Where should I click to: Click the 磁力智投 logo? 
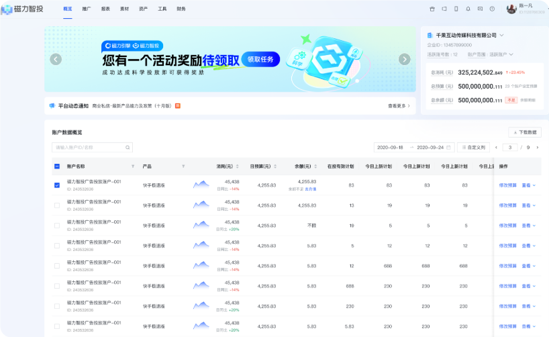[22, 9]
